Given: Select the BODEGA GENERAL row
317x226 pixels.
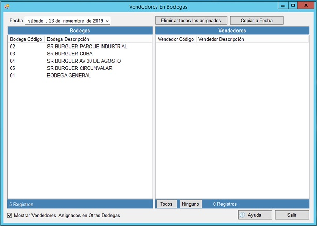Looking at the screenshot, I should [69, 76].
